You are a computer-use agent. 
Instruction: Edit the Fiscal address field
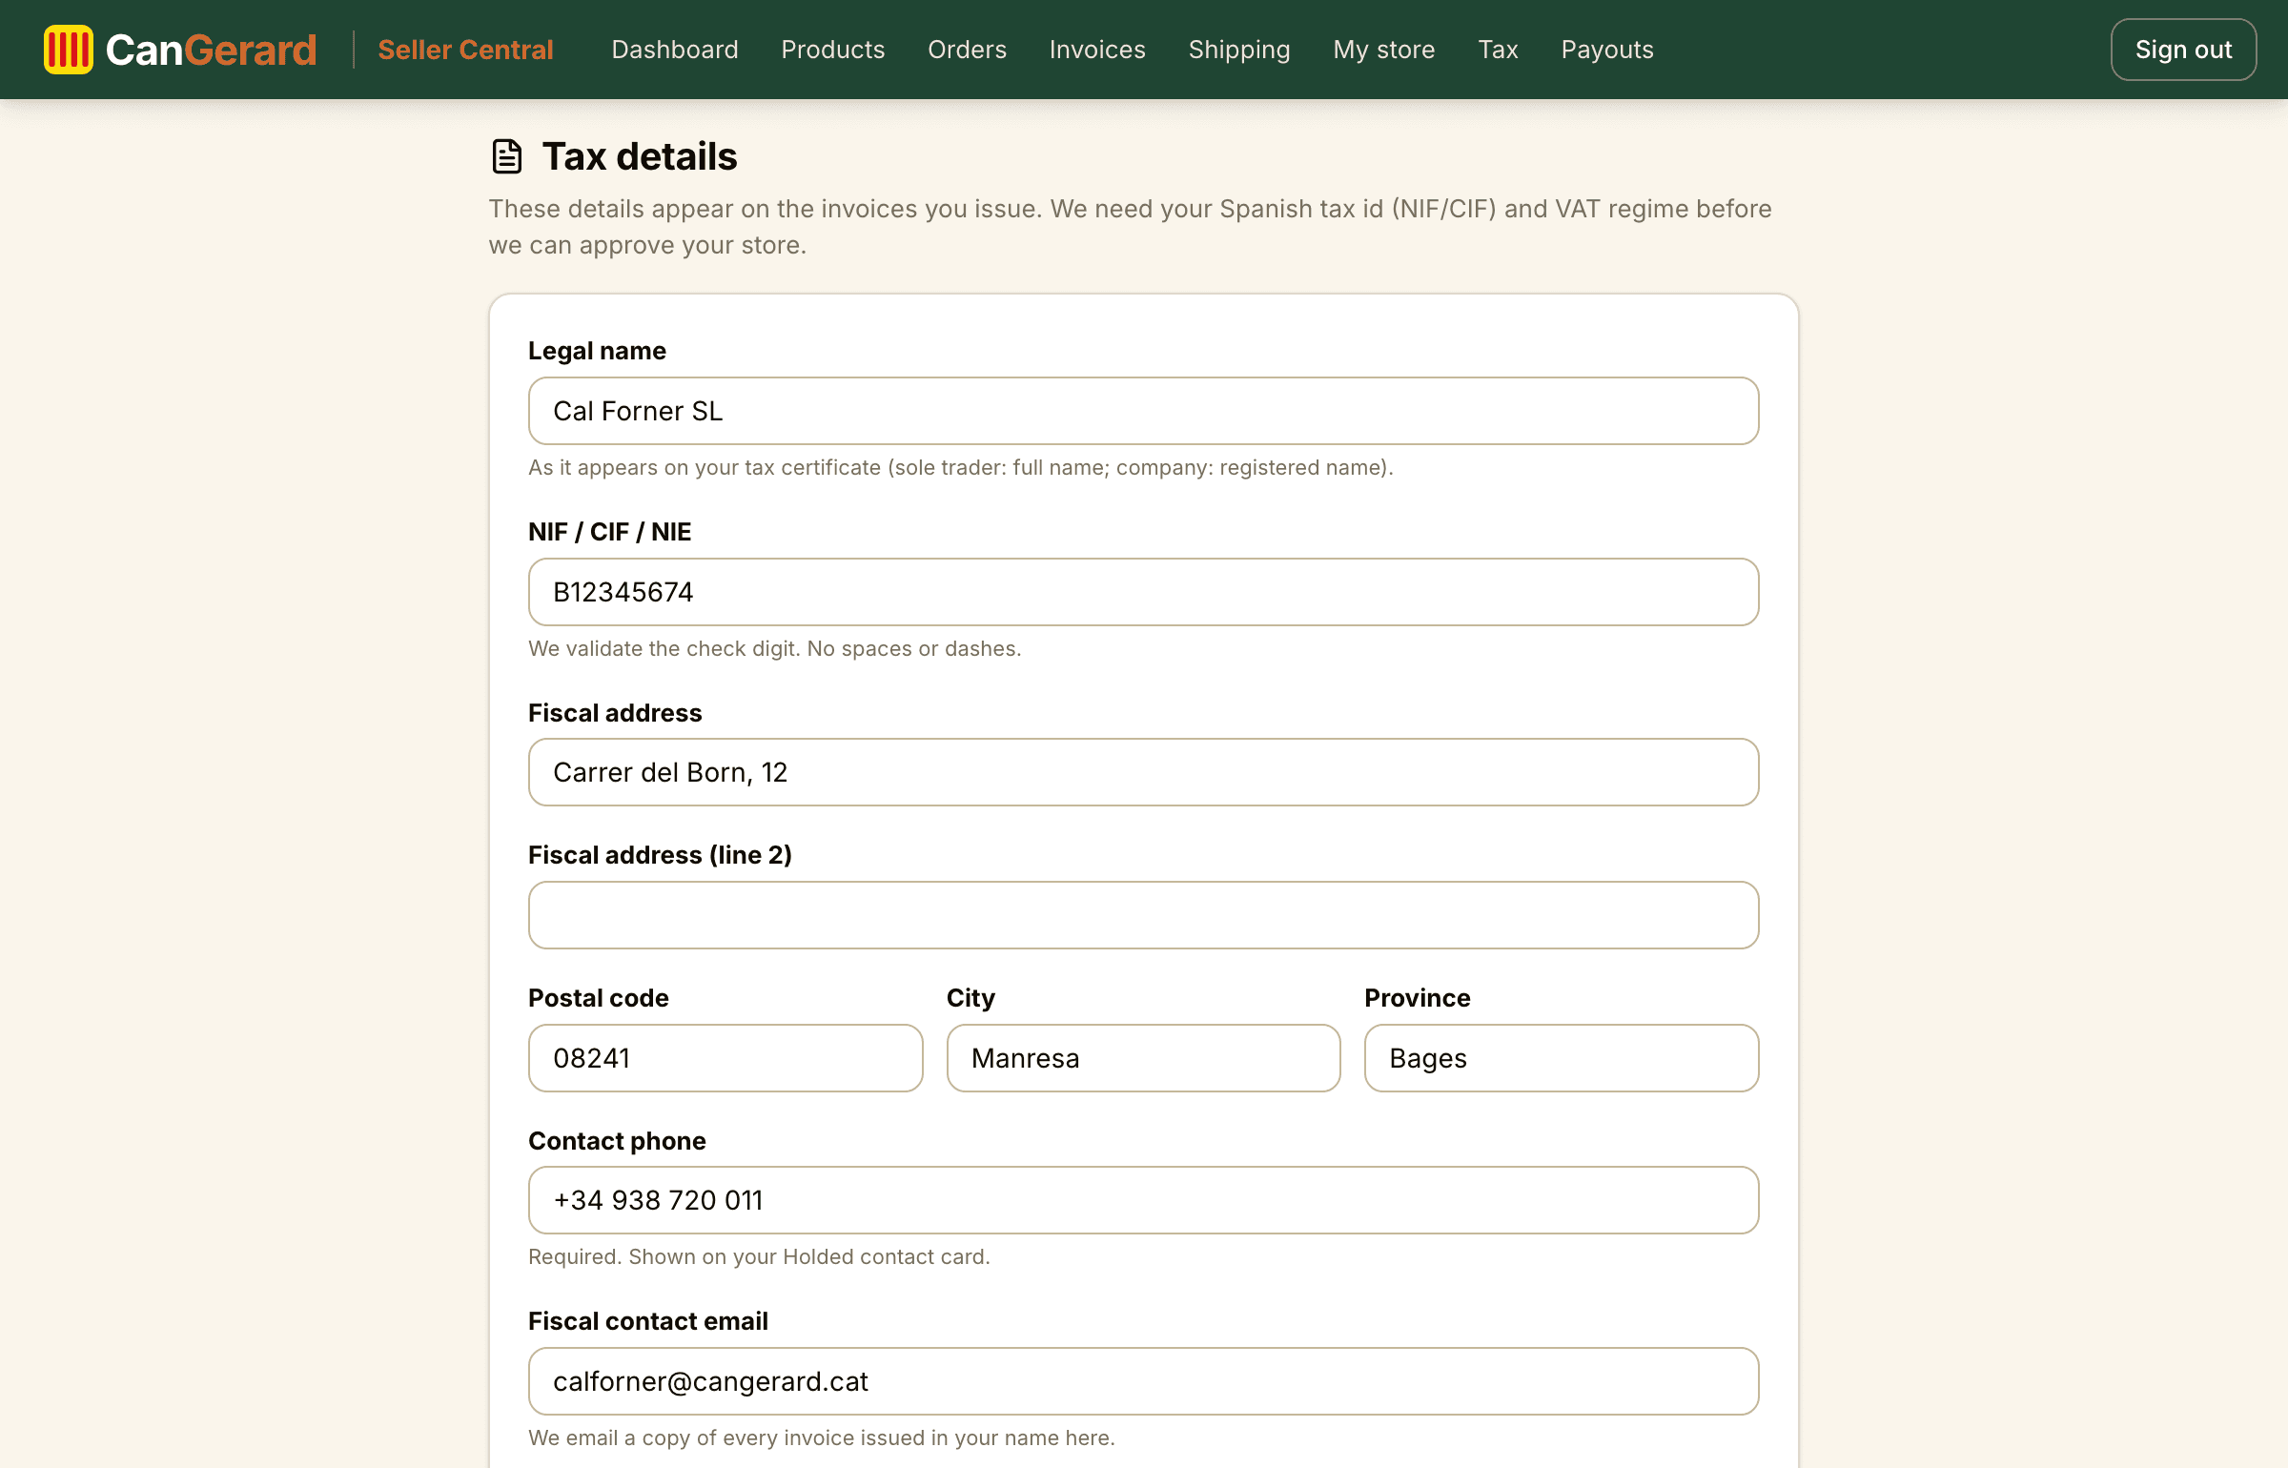click(x=1143, y=772)
